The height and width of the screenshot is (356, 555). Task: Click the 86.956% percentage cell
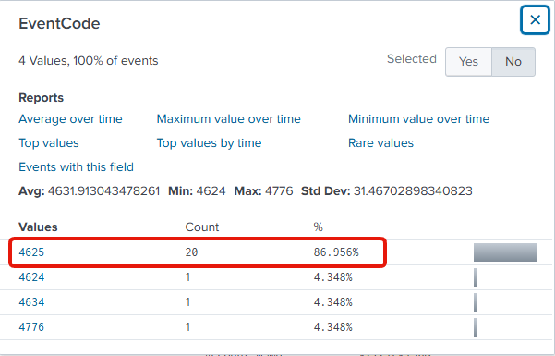(x=336, y=252)
